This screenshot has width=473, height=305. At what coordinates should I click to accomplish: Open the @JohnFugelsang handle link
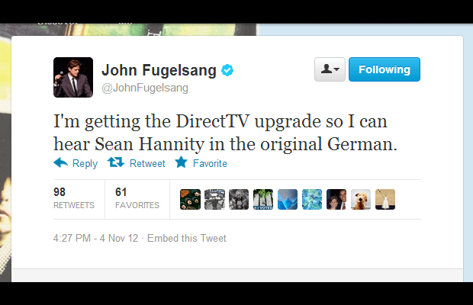(x=145, y=88)
